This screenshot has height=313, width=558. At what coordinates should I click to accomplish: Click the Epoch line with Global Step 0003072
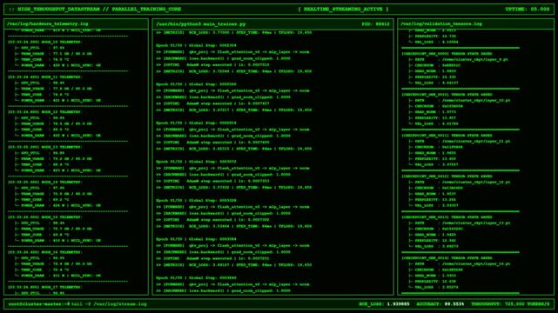196,162
